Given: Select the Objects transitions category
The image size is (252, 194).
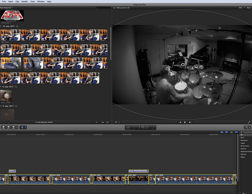Looking at the screenshot, I should coord(243,149).
